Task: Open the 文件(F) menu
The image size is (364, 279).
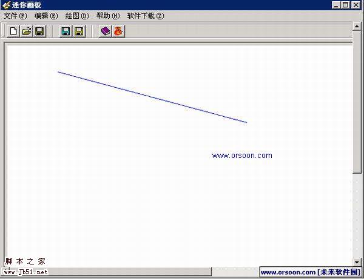Action: 15,16
